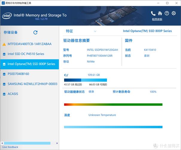
Task: Click the sidebar scroll right arrow
Action: [57, 143]
